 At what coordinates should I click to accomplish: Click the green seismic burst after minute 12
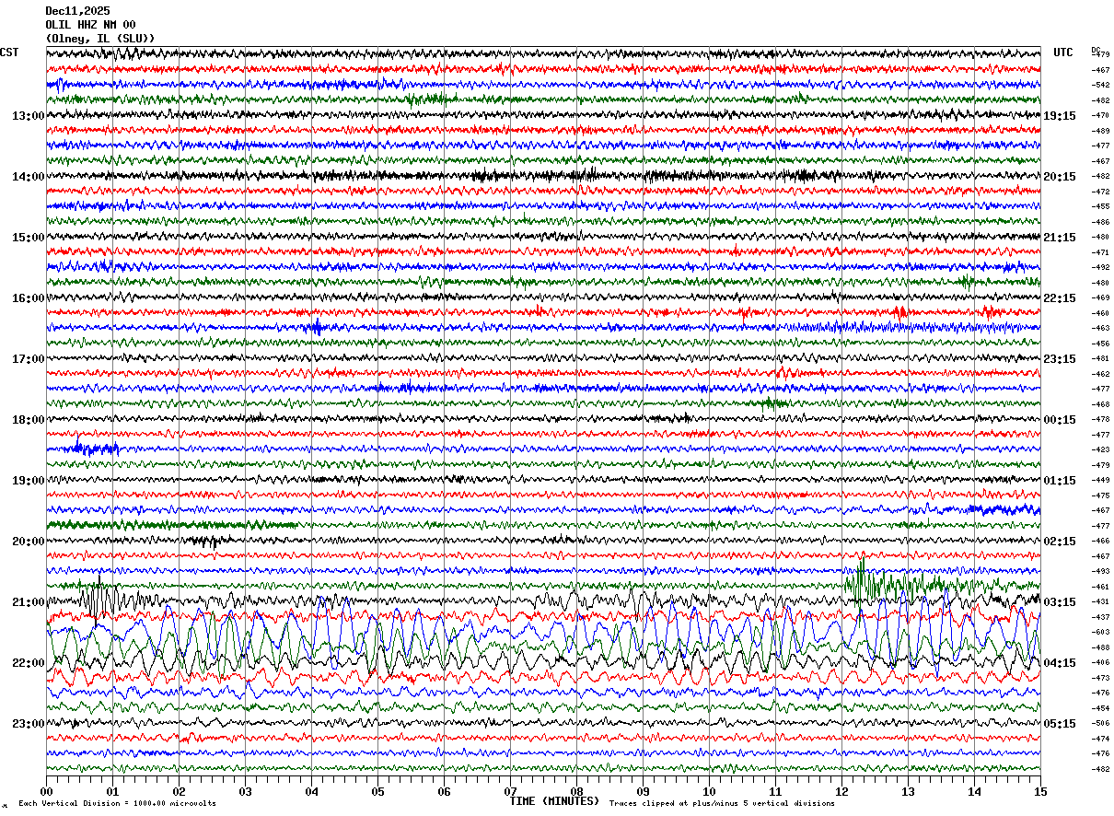point(862,580)
